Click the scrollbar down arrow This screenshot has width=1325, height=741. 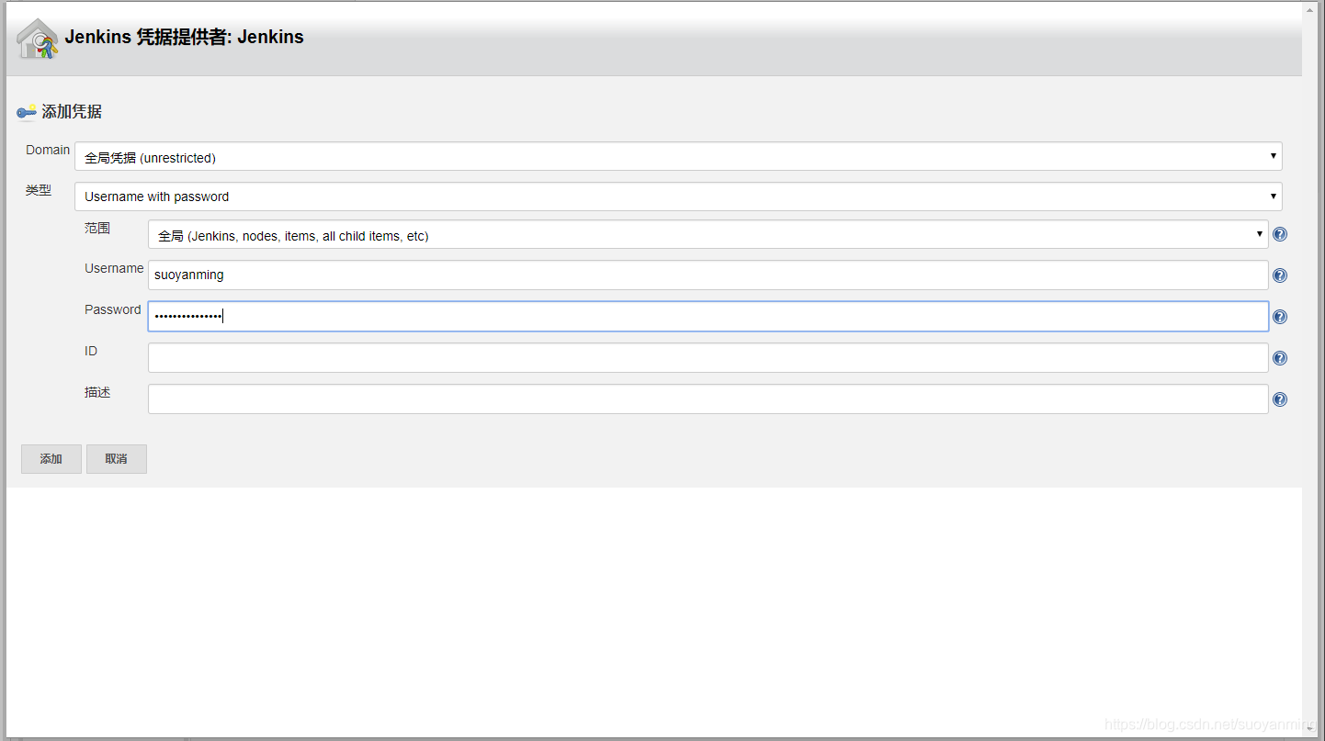pyautogui.click(x=1309, y=727)
